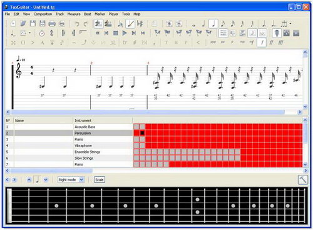
Task: Click the Save file floppy icon
Action: 33,23
